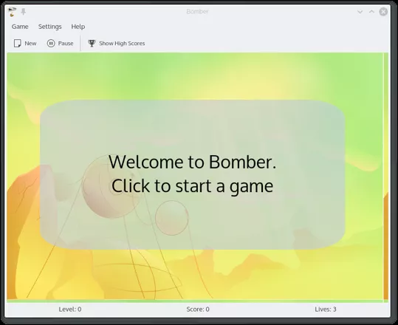Open Show High Scores text button
Image resolution: width=398 pixels, height=325 pixels.
click(x=122, y=44)
